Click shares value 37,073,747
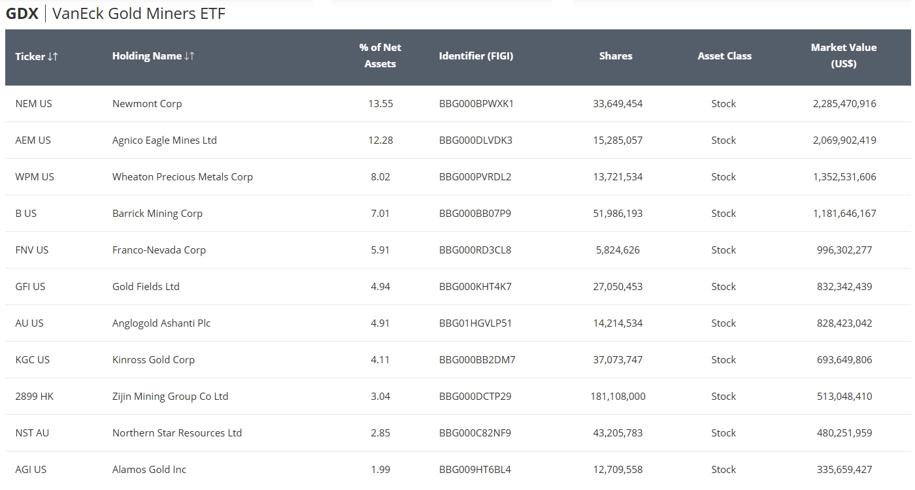915x490 pixels. click(x=618, y=360)
